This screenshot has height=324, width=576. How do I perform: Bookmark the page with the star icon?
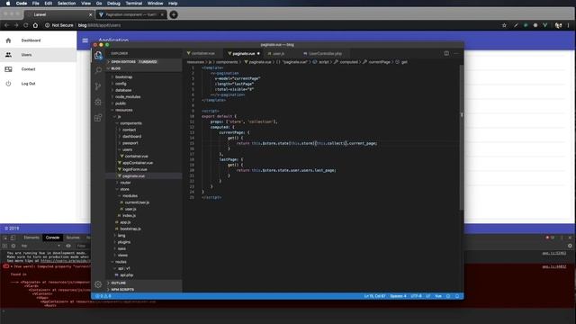click(x=504, y=25)
